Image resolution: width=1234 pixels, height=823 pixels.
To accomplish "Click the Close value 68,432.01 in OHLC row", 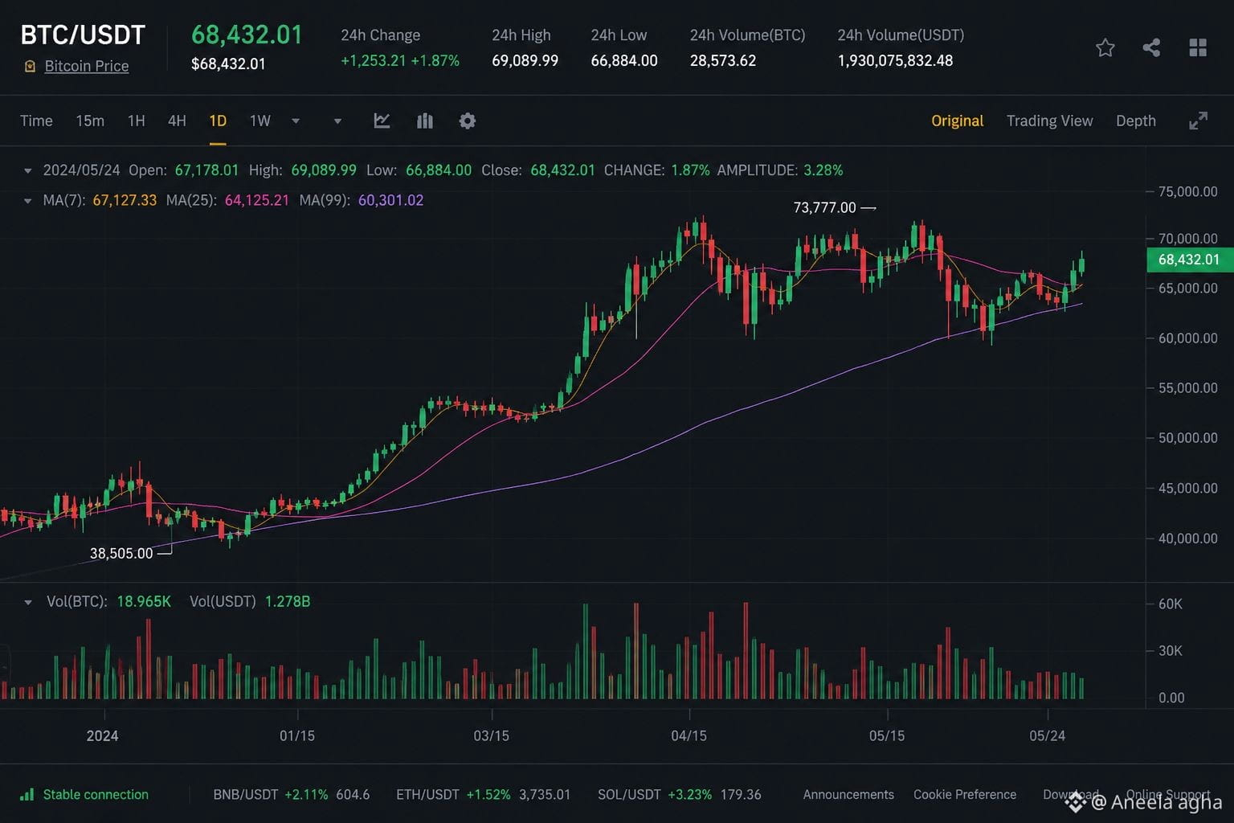I will 562,170.
